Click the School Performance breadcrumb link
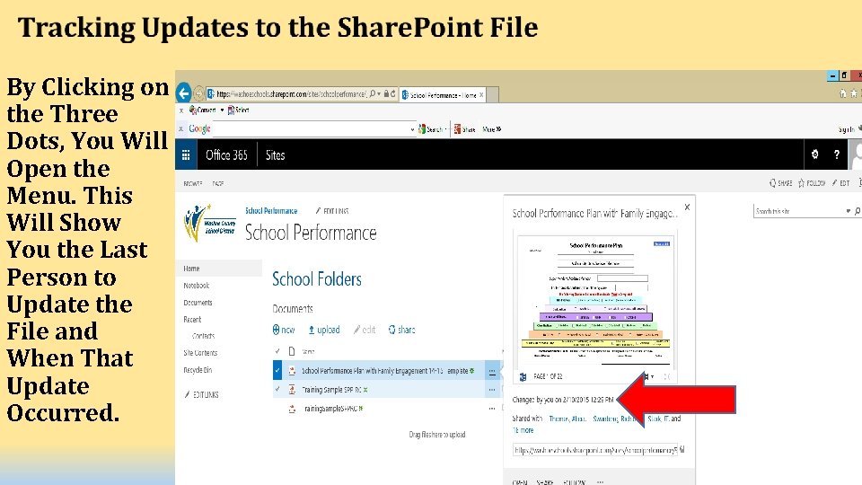Viewport: 862px width, 485px height. 271,210
